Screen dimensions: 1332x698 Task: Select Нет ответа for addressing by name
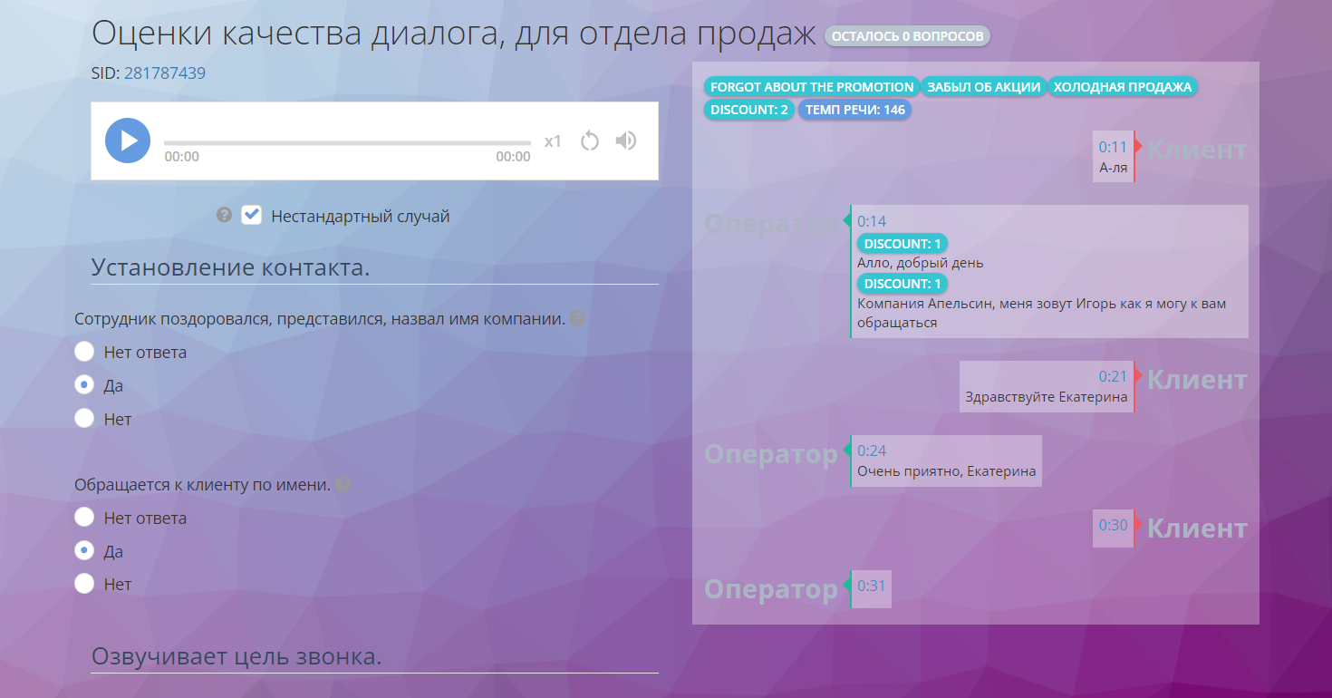point(84,518)
